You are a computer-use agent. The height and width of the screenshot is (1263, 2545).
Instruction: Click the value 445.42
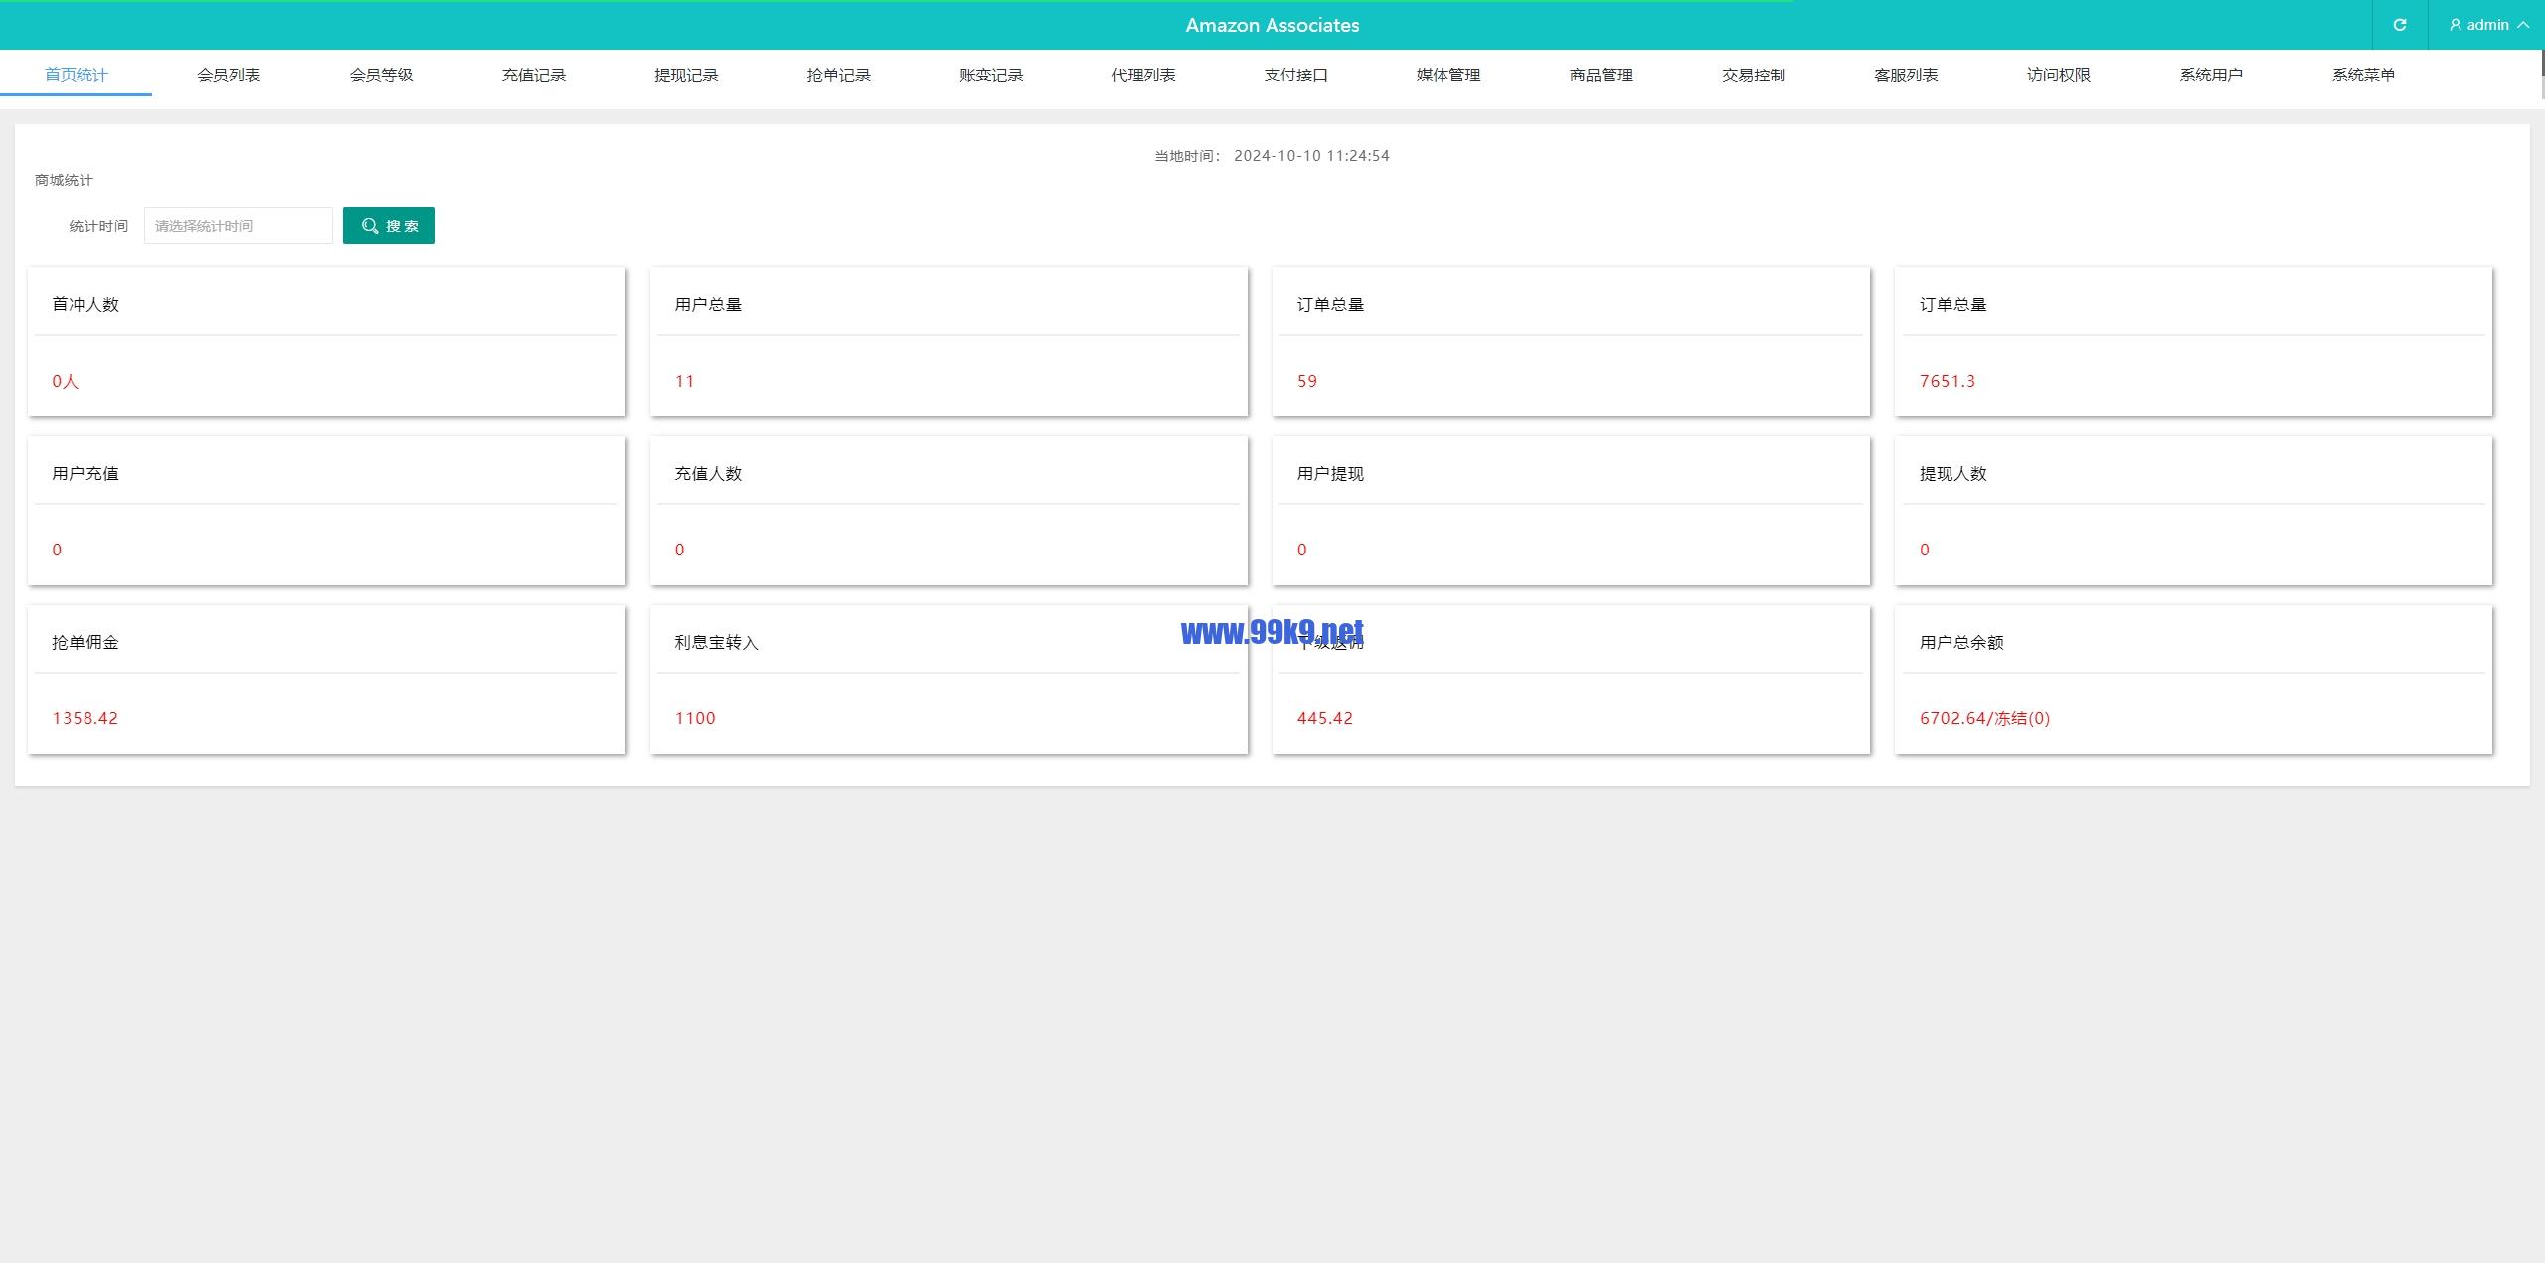1324,718
